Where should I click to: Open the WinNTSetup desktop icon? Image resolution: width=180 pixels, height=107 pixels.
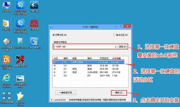(20, 43)
